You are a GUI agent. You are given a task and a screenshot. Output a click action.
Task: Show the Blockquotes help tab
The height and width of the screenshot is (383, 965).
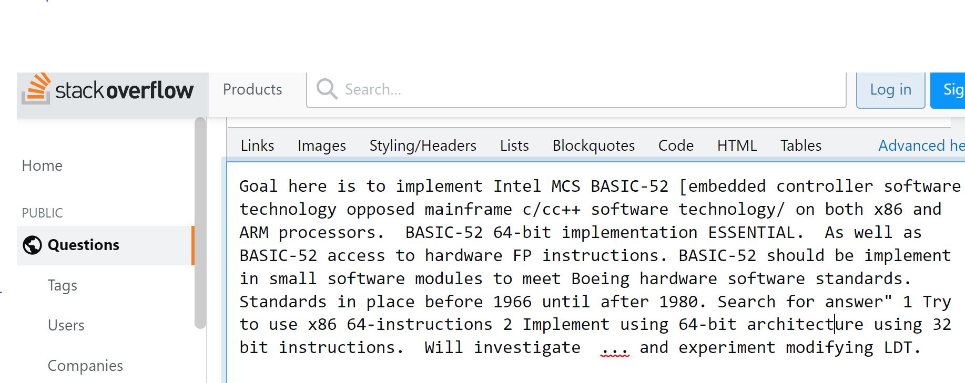click(593, 146)
